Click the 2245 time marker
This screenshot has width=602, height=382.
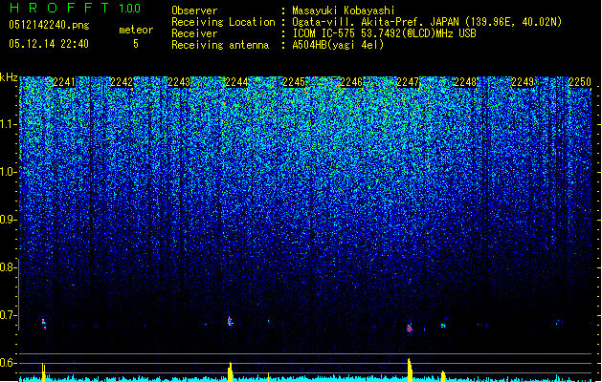pyautogui.click(x=294, y=82)
